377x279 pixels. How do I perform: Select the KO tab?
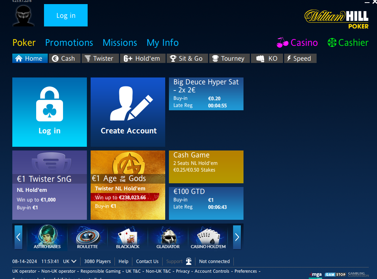[x=267, y=58]
